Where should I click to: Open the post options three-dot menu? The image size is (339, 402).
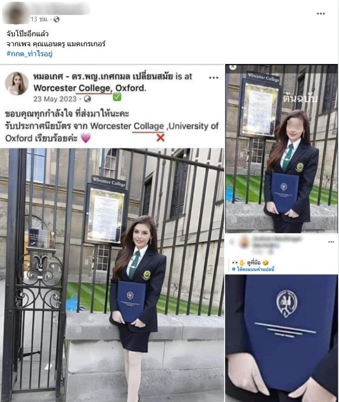point(320,14)
